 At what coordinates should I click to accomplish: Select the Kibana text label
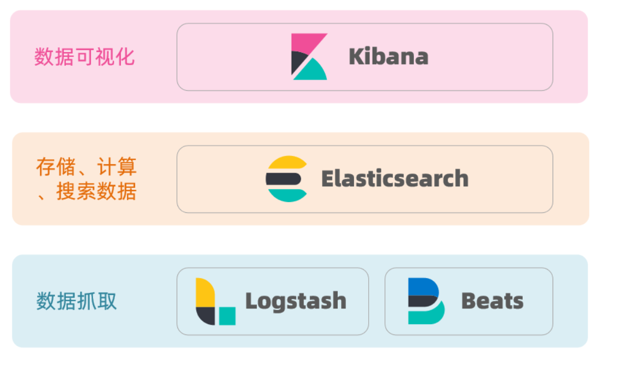tap(388, 56)
